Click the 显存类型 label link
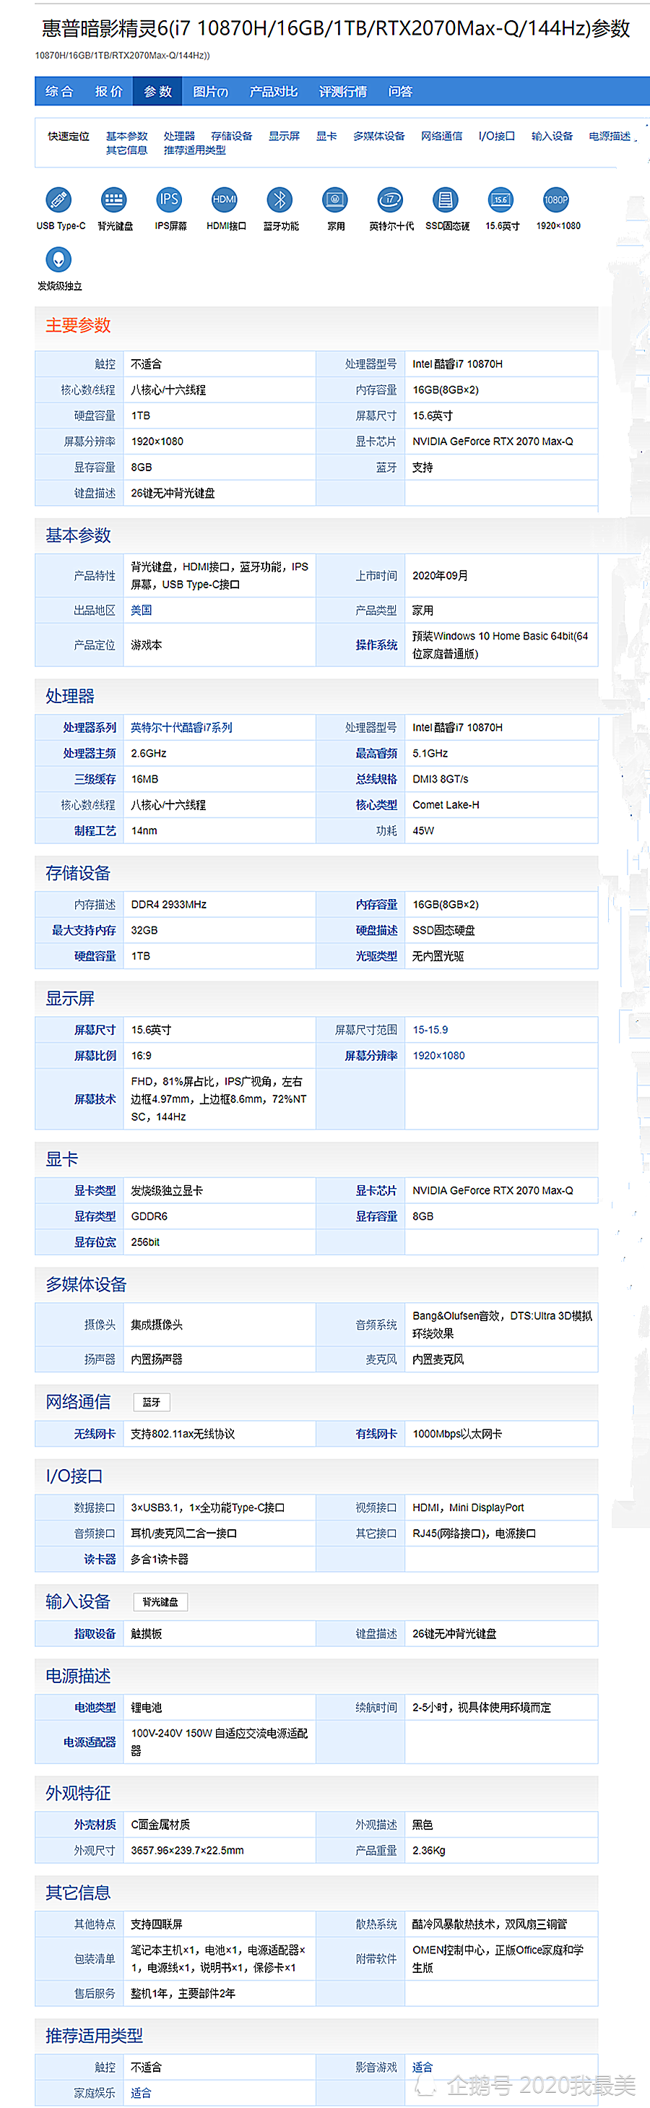This screenshot has width=650, height=2108. (x=95, y=1217)
